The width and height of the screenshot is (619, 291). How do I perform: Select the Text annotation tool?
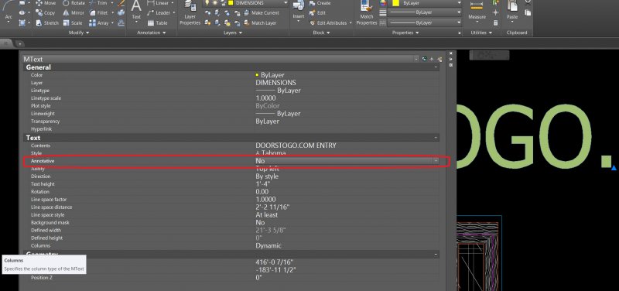(136, 11)
